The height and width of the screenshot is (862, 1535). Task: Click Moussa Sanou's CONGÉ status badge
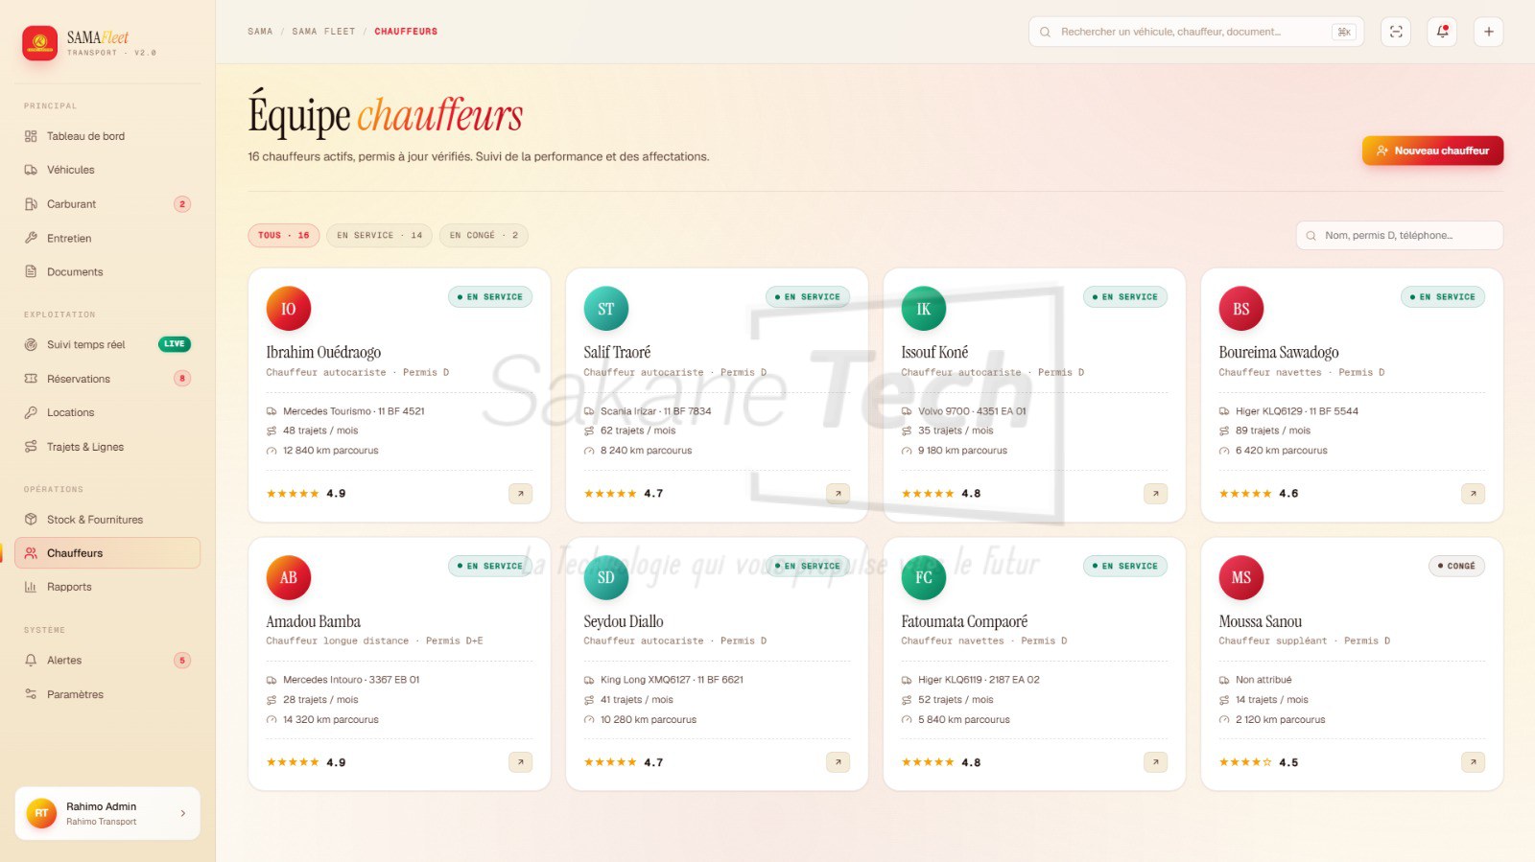(x=1456, y=566)
